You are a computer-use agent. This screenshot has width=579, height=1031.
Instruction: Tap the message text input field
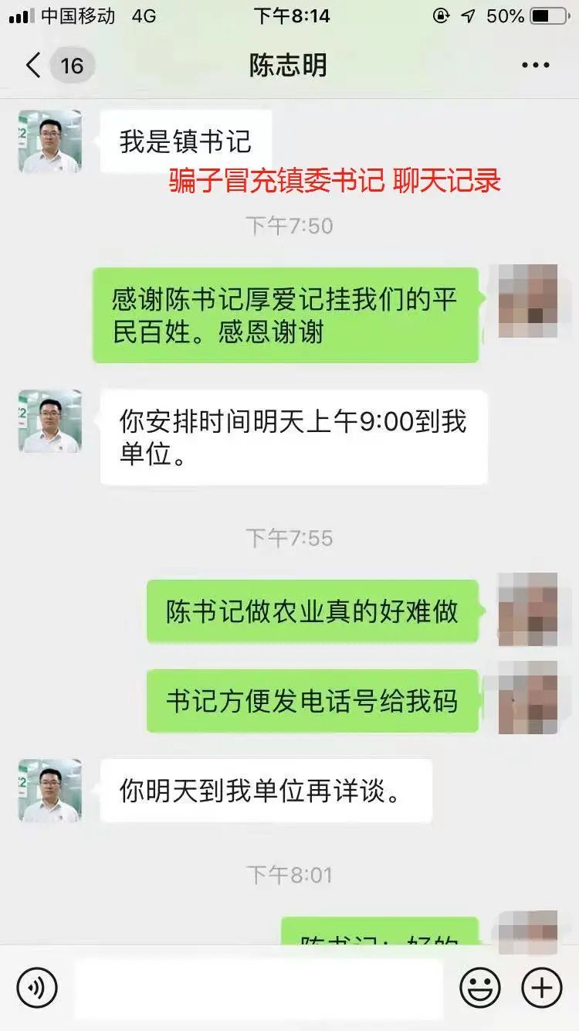pos(259,987)
